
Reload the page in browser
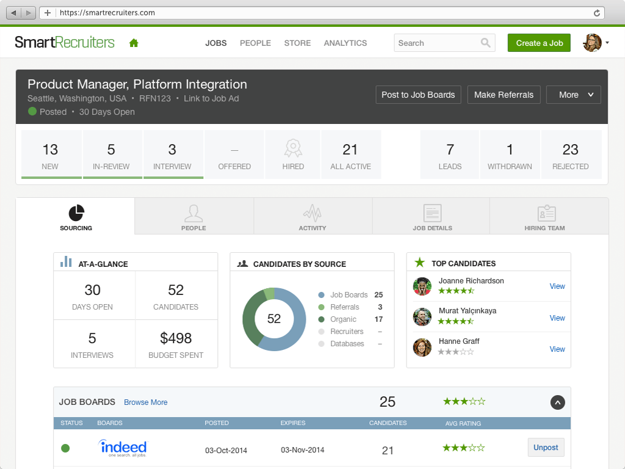(597, 13)
